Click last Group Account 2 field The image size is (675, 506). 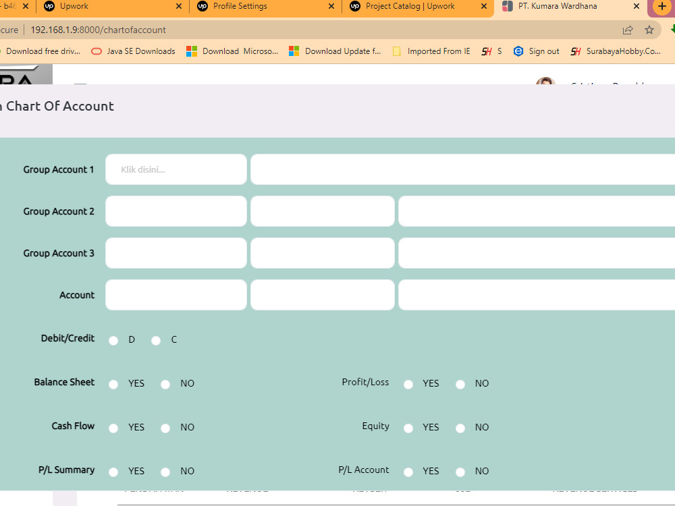[537, 211]
